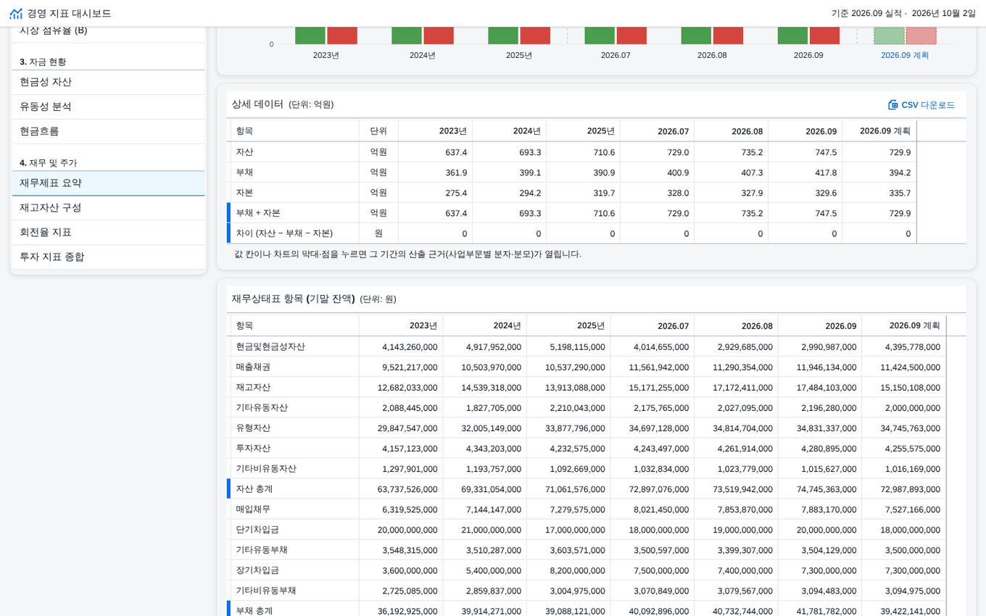The width and height of the screenshot is (986, 616).
Task: Open 현금성 자산 in sidebar
Action: click(x=109, y=82)
